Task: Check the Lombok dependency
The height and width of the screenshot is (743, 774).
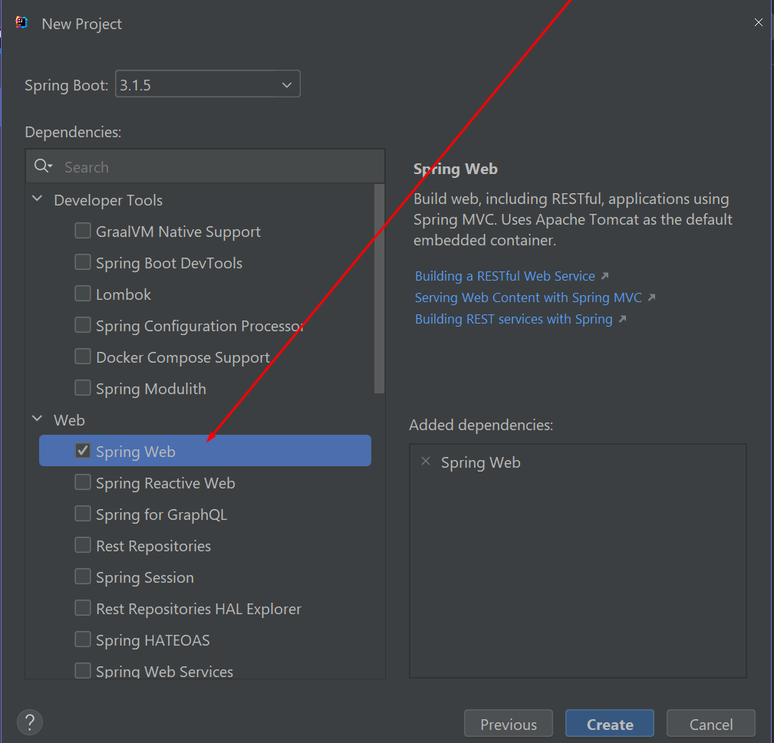Action: [82, 294]
